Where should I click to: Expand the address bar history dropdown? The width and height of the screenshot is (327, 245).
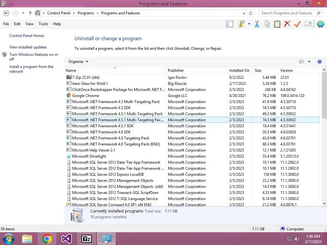244,13
